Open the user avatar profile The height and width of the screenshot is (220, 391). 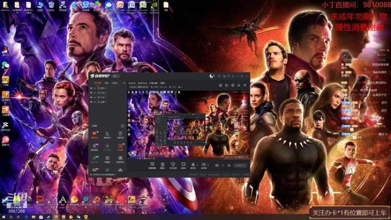click(x=212, y=76)
